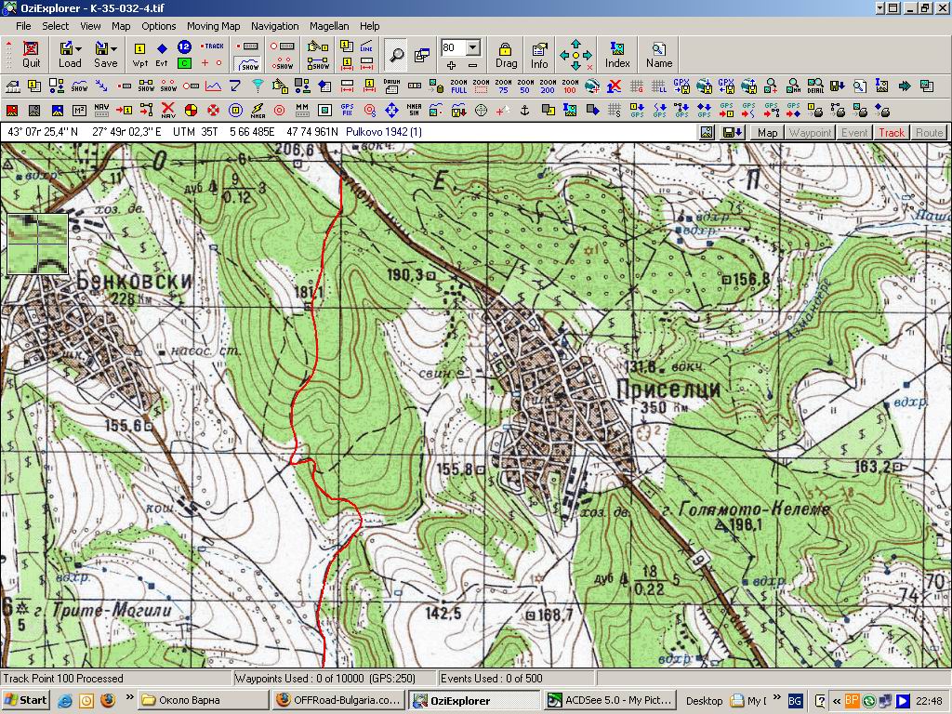The width and height of the screenshot is (952, 714).
Task: Expand the Save dropdown arrow
Action: coord(113,47)
